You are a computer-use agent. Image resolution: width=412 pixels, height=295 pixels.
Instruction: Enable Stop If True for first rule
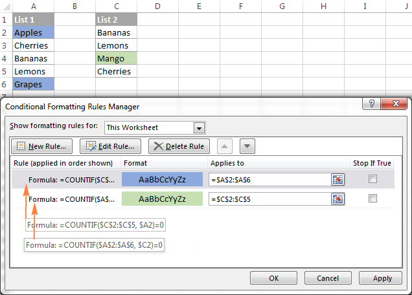coord(372,179)
